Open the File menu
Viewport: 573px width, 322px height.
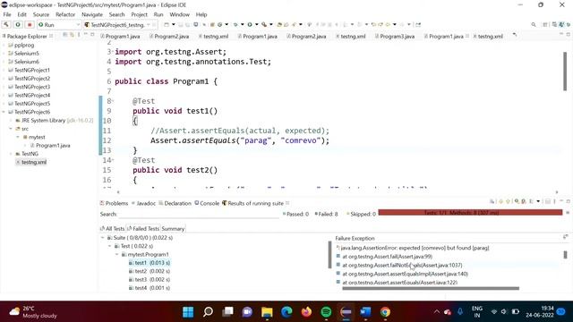point(7,14)
